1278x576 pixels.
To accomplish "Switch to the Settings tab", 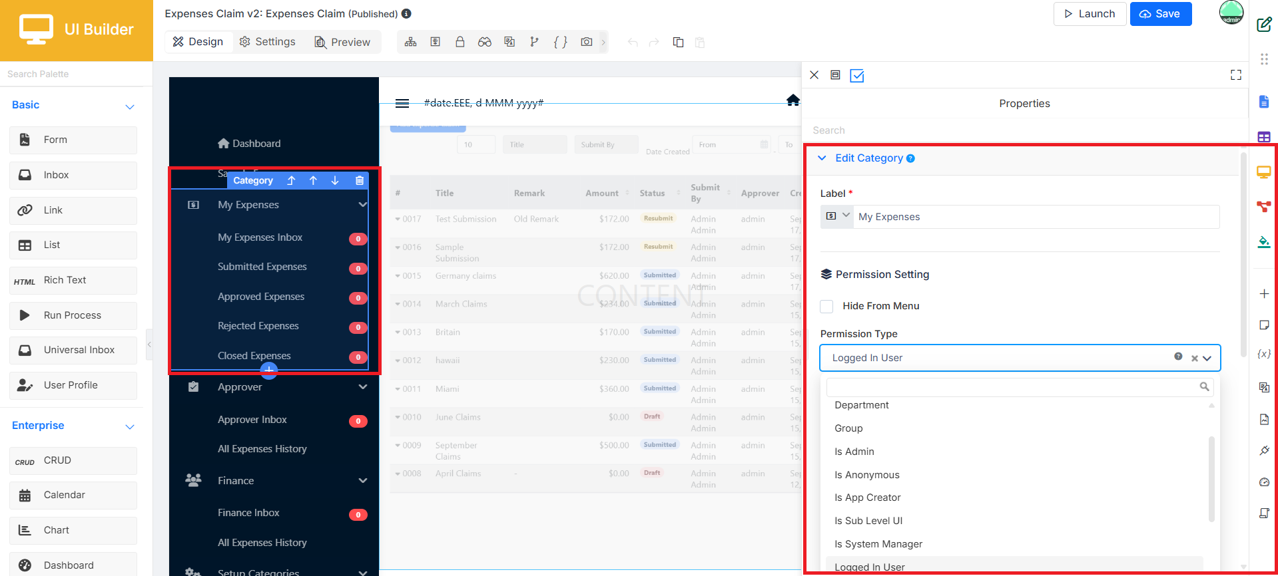I will pyautogui.click(x=267, y=41).
